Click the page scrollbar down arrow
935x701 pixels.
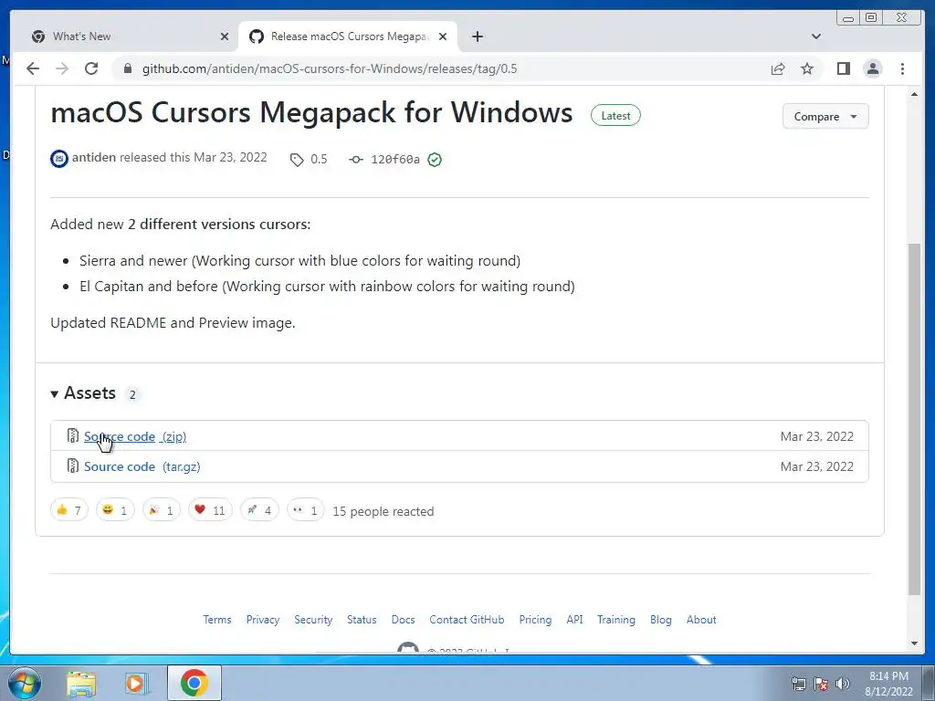click(x=914, y=643)
